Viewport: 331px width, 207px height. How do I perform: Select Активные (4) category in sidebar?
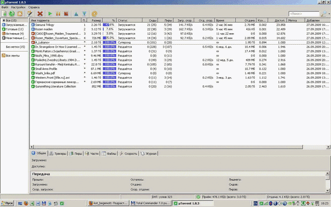(x=14, y=34)
